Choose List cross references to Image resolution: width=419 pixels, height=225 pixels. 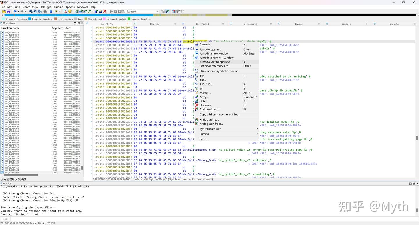(227, 66)
